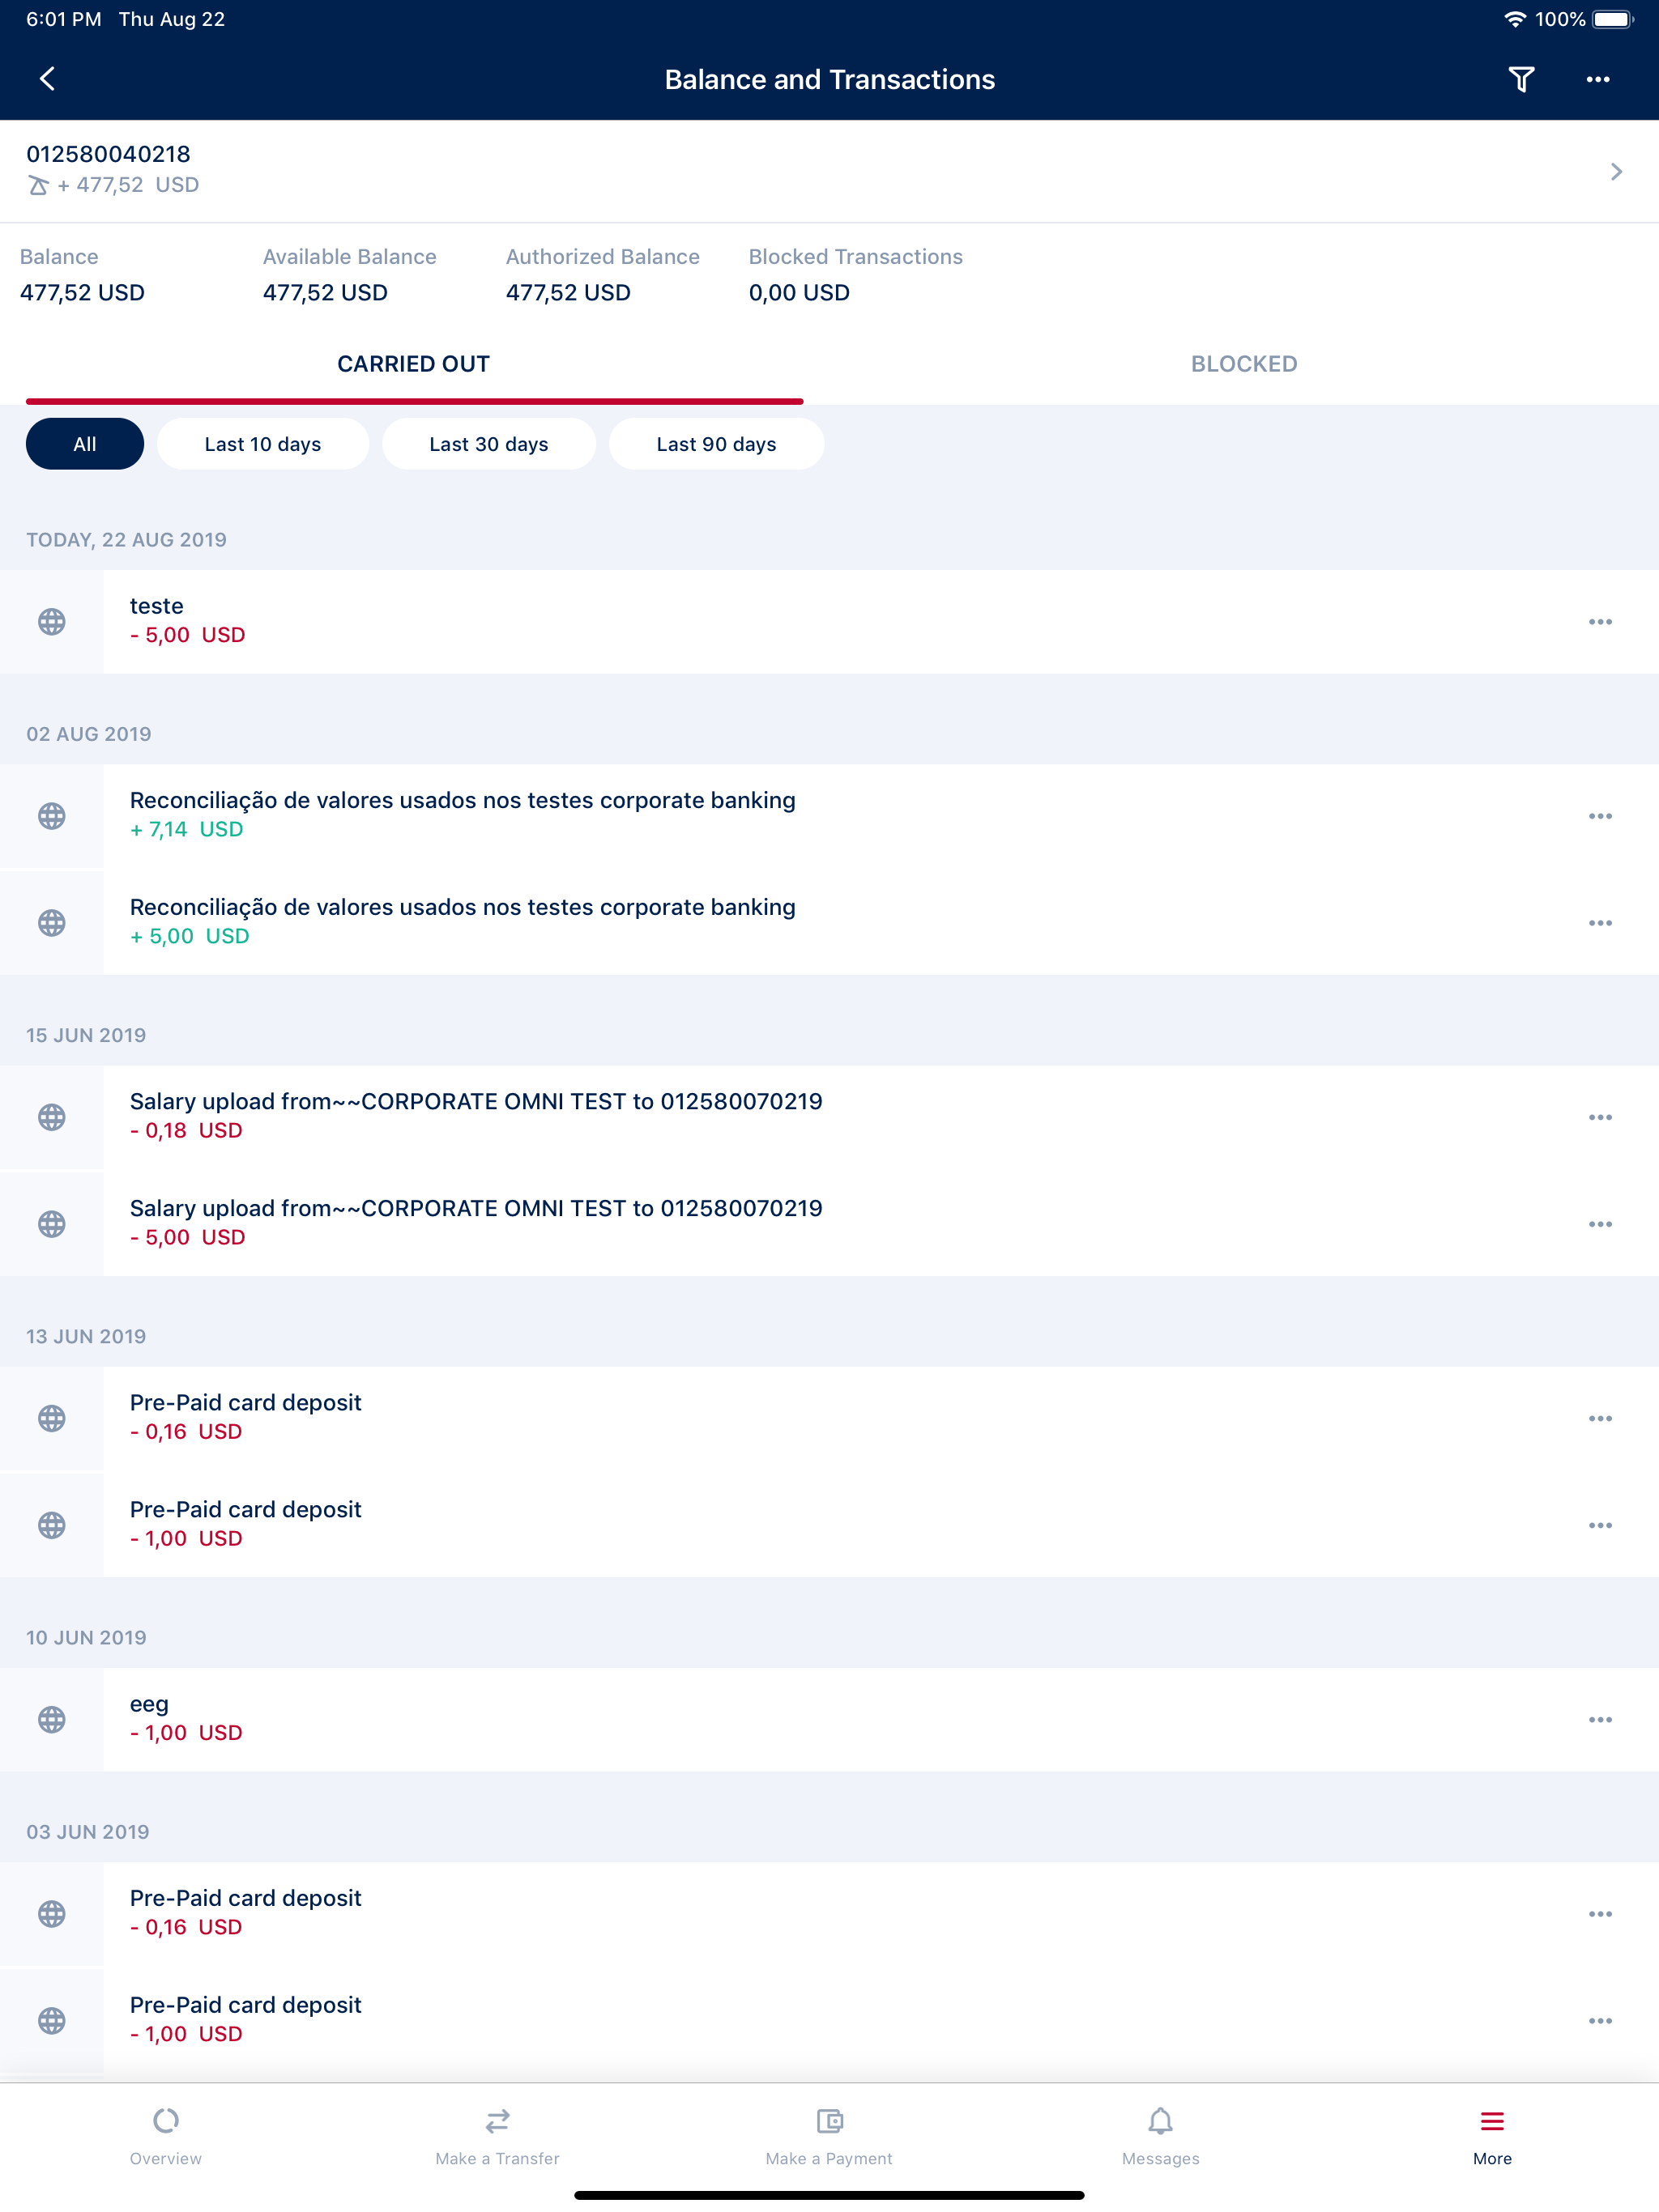
Task: Tap the TODAY, 22 AUG 2019 header
Action: click(126, 540)
